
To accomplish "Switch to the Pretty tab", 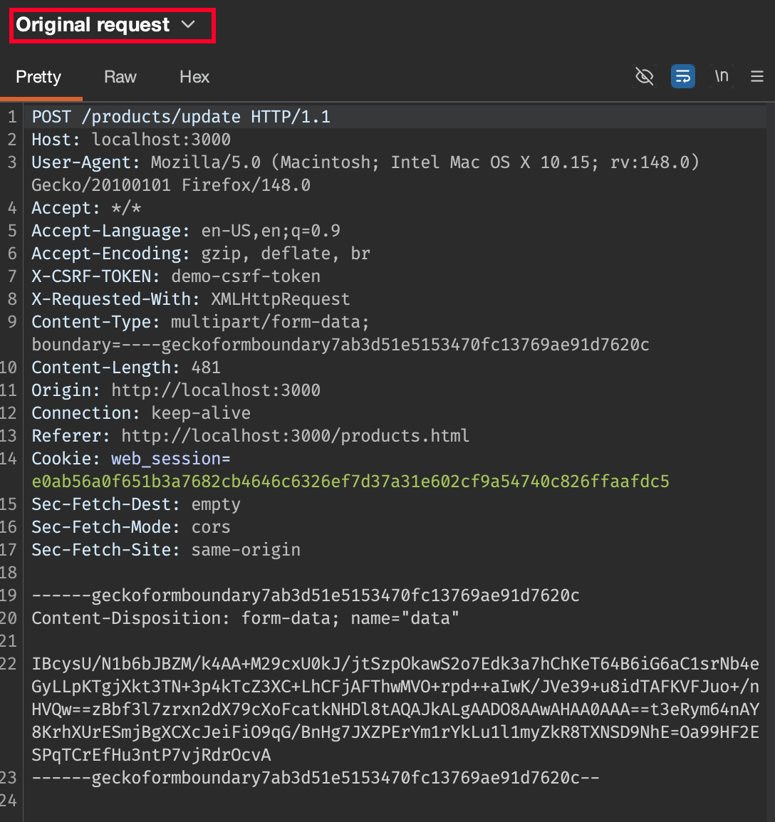I will 38,77.
